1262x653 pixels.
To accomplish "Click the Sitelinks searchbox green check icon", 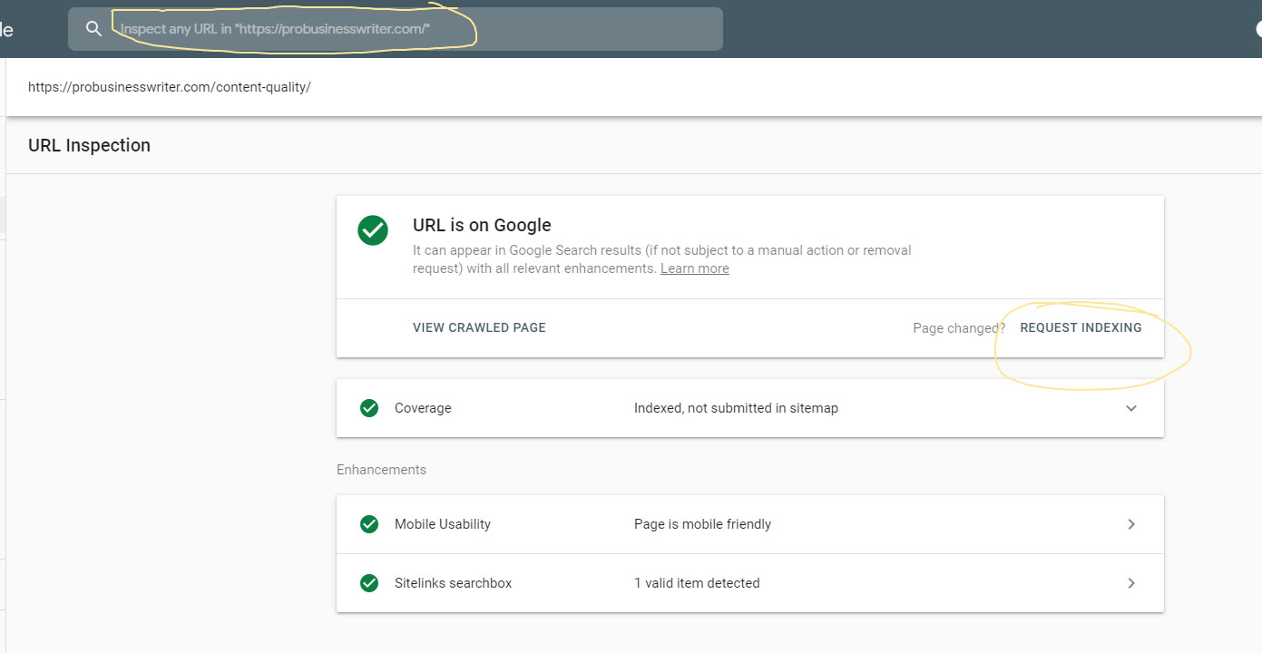I will (x=369, y=583).
